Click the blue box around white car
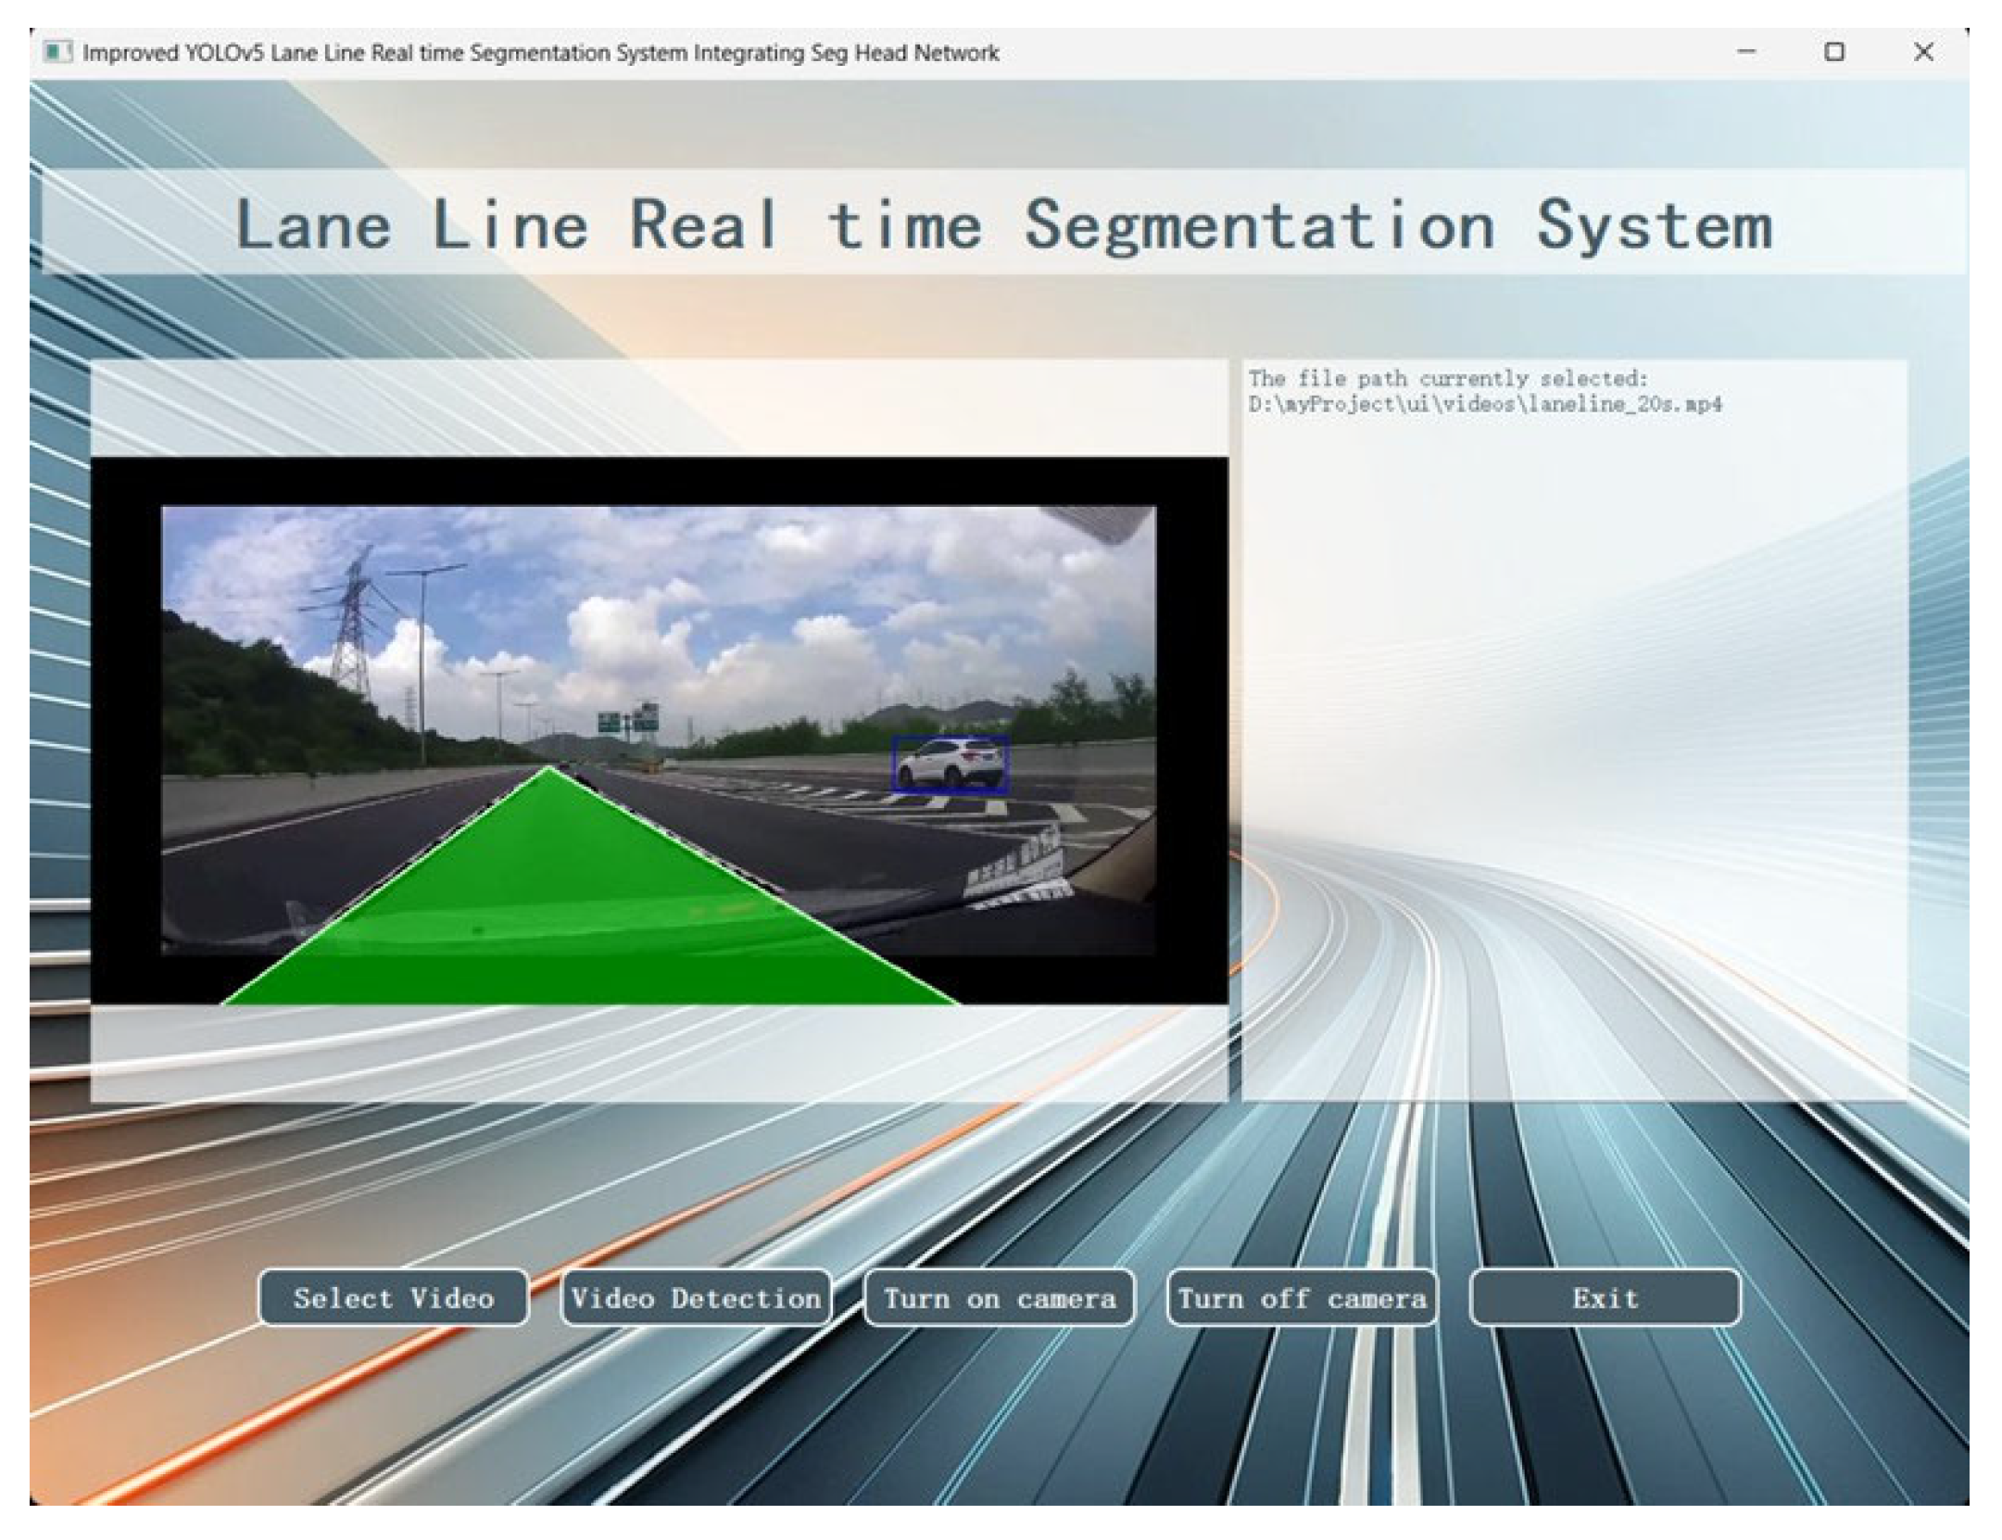This screenshot has height=1540, width=2002. 950,765
